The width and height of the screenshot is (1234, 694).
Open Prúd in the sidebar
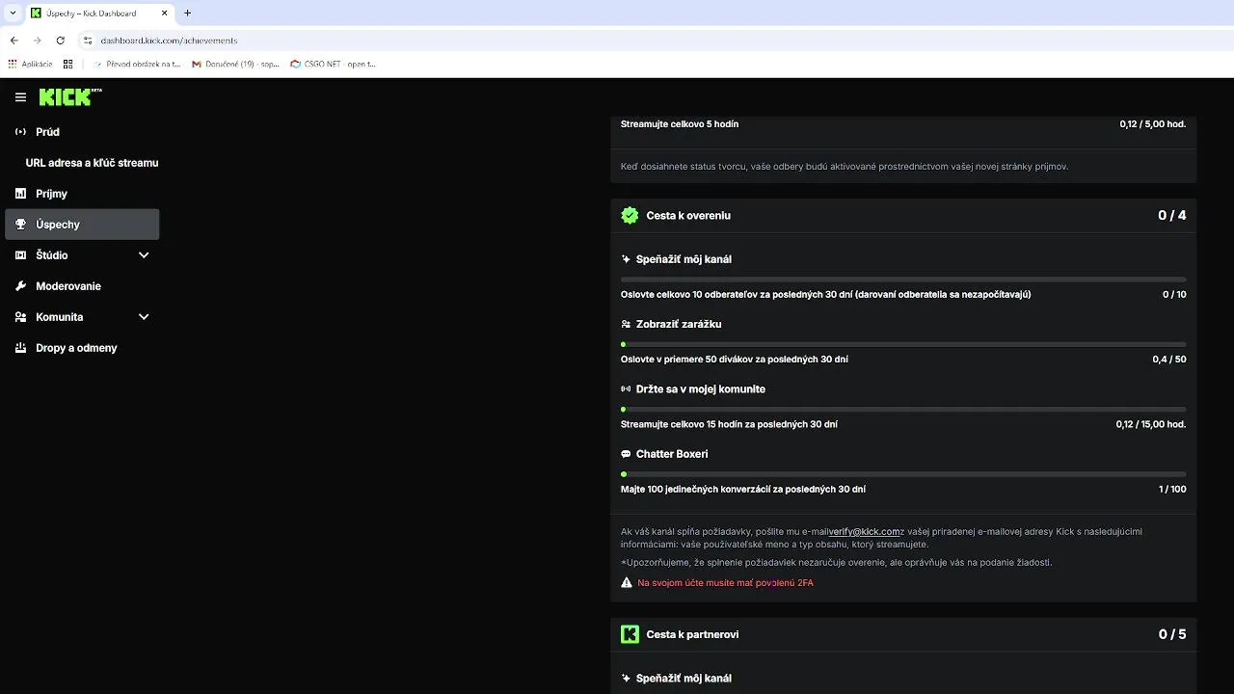tap(83, 132)
